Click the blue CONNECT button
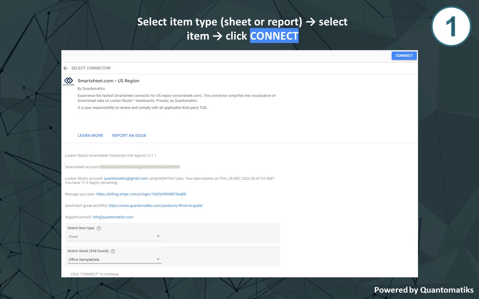The height and width of the screenshot is (299, 479). click(404, 56)
